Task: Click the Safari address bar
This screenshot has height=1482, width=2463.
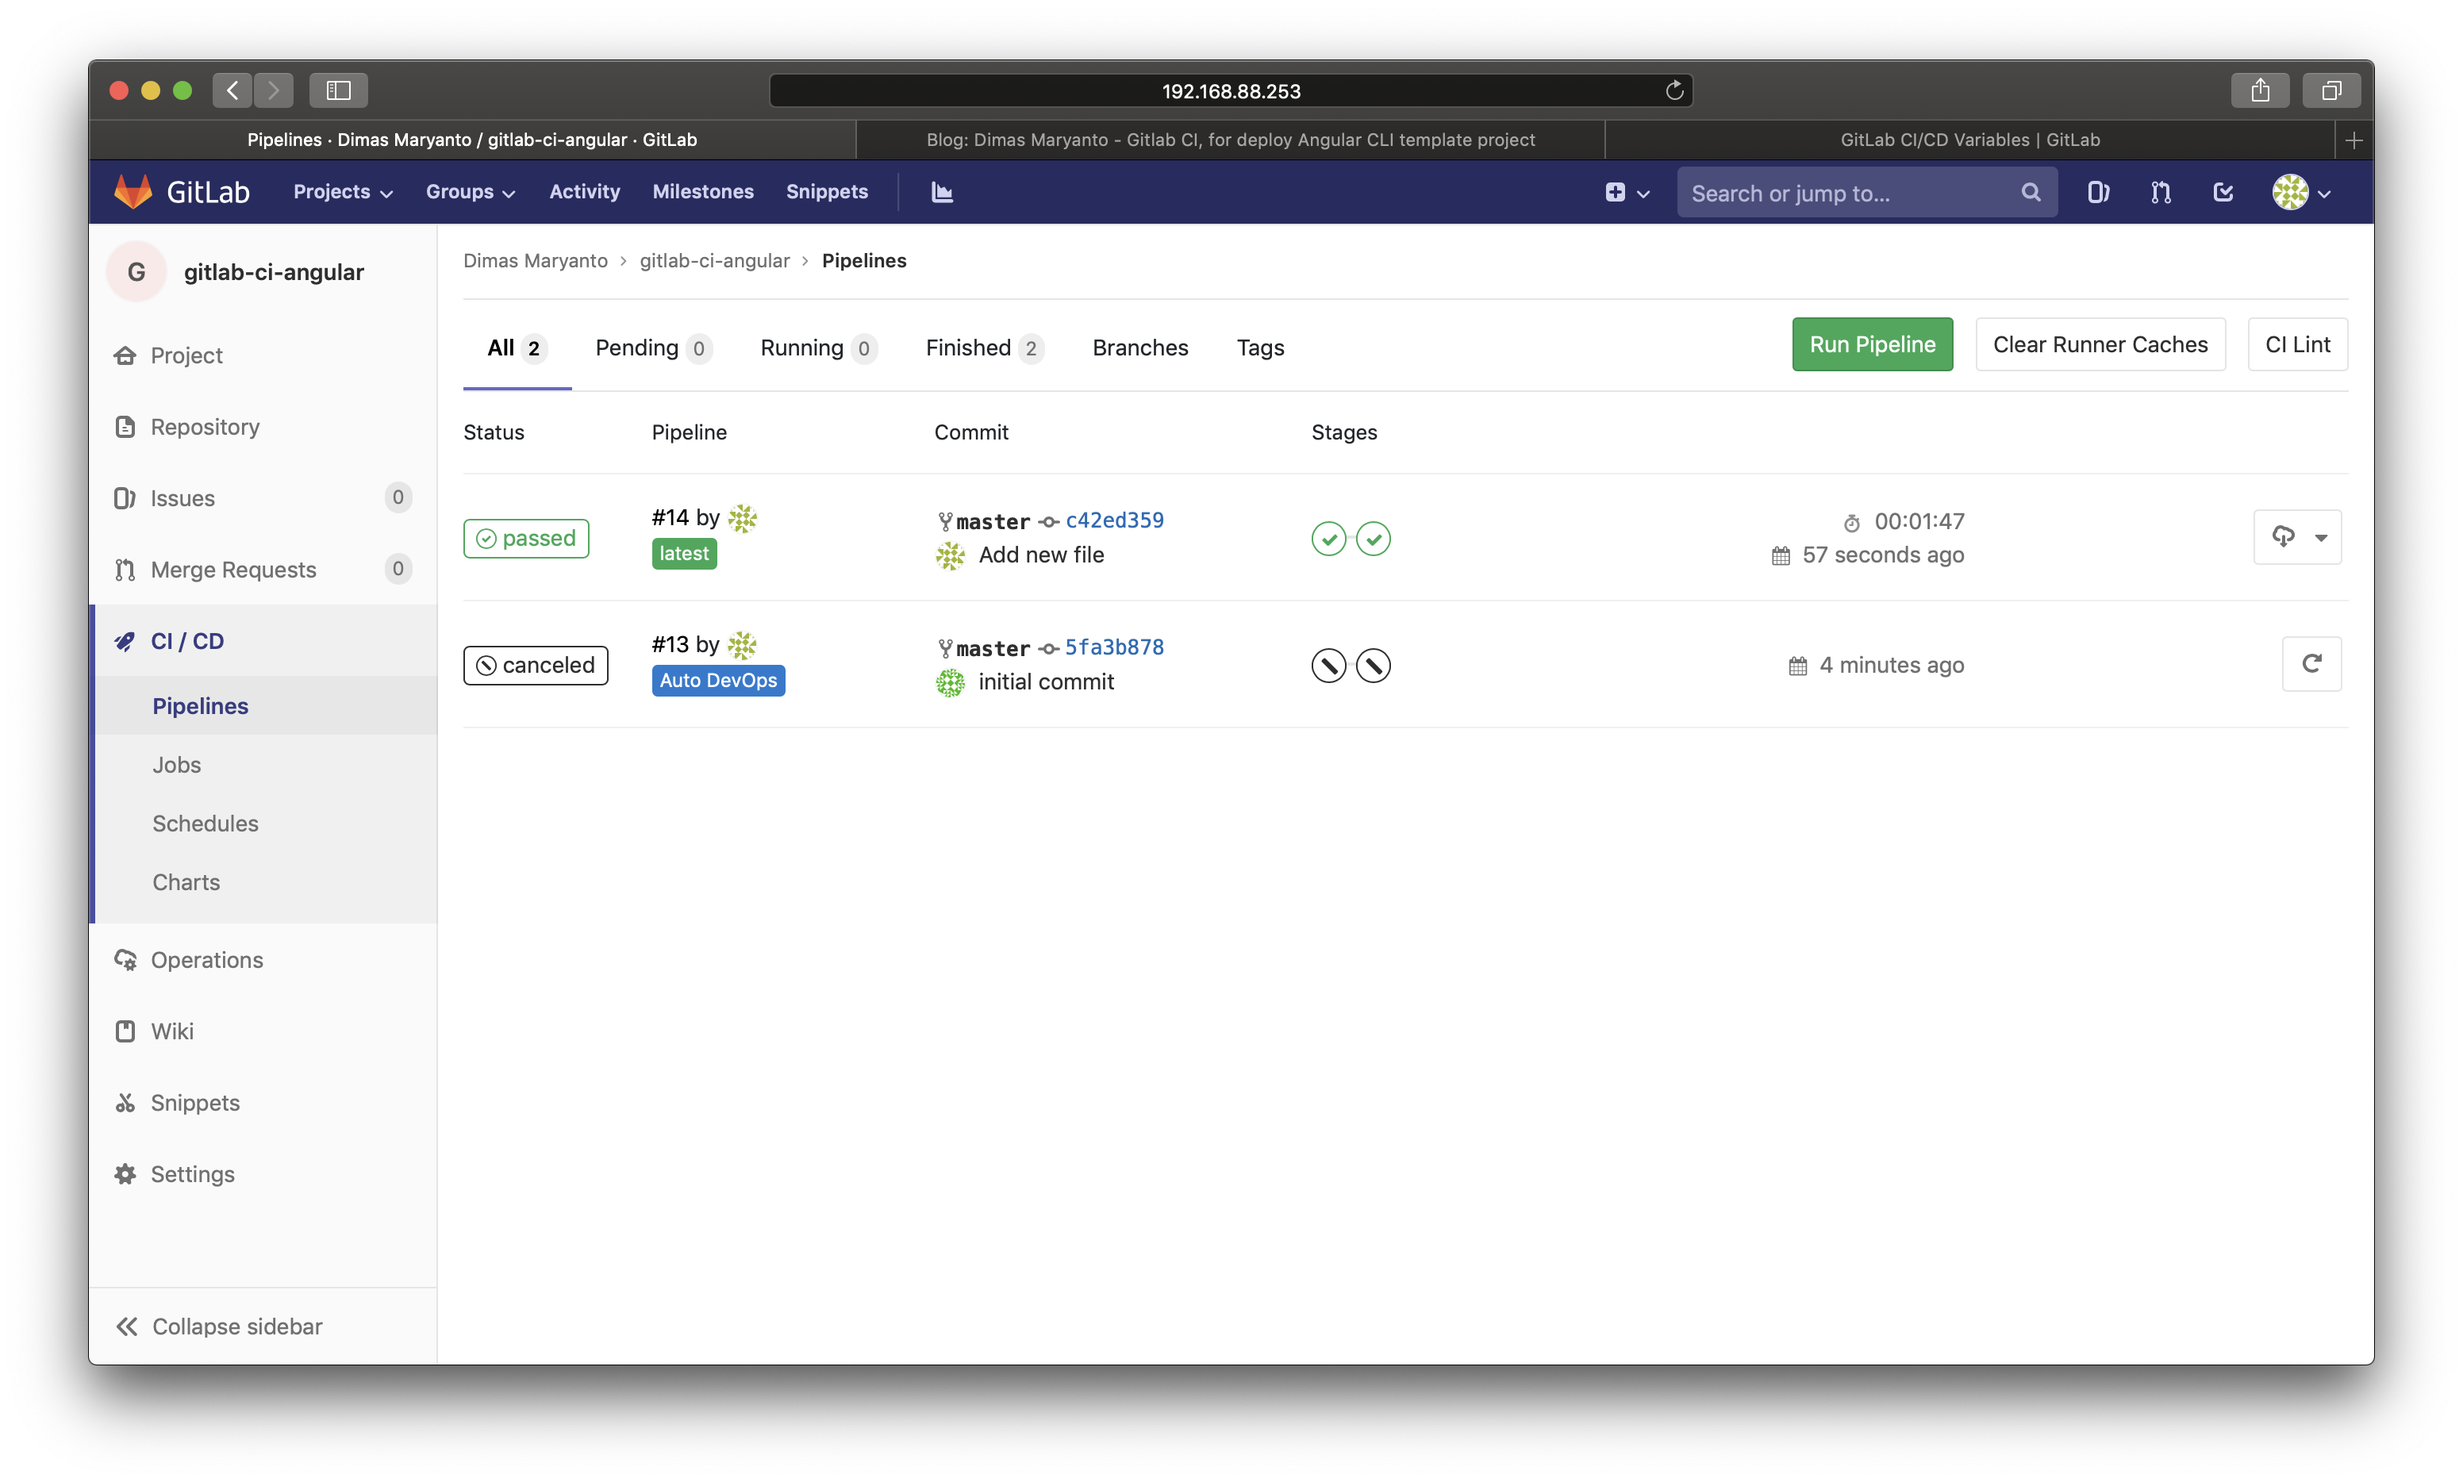Action: pyautogui.click(x=1231, y=91)
